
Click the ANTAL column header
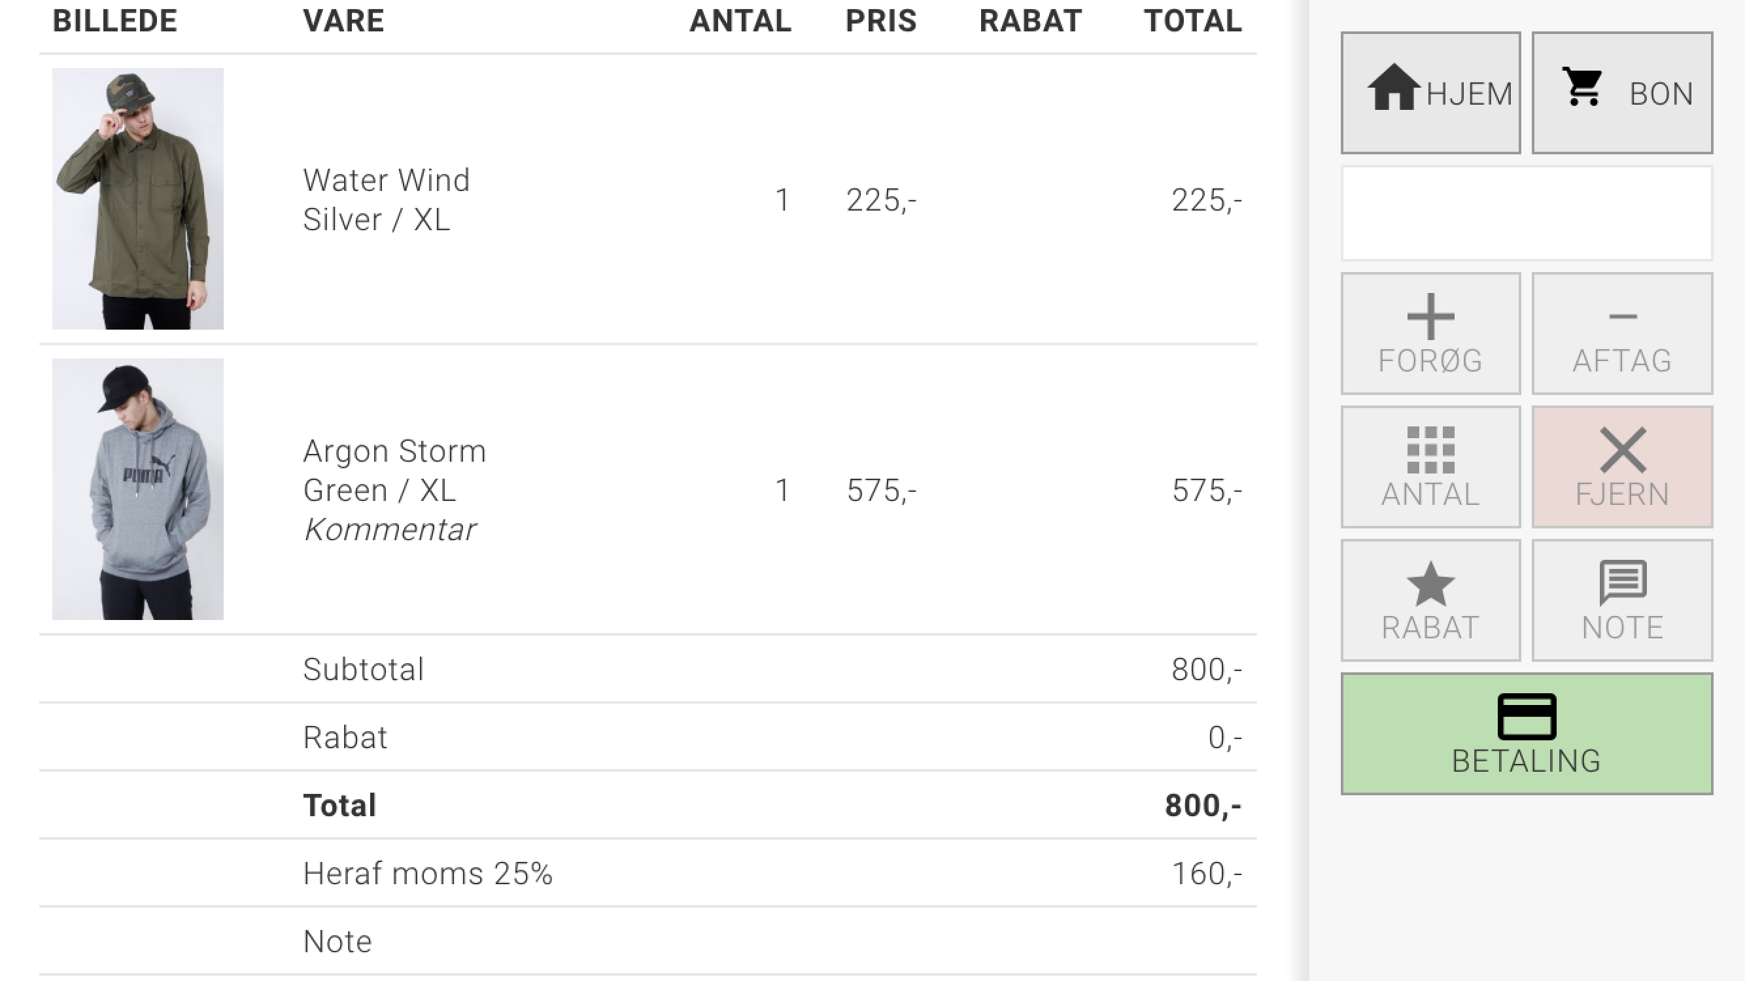pyautogui.click(x=740, y=21)
